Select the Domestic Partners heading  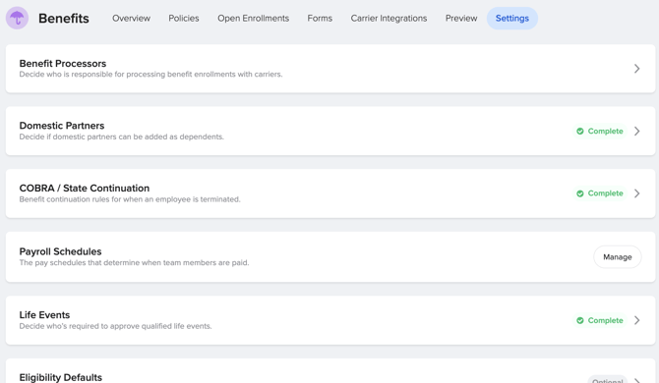pyautogui.click(x=62, y=126)
